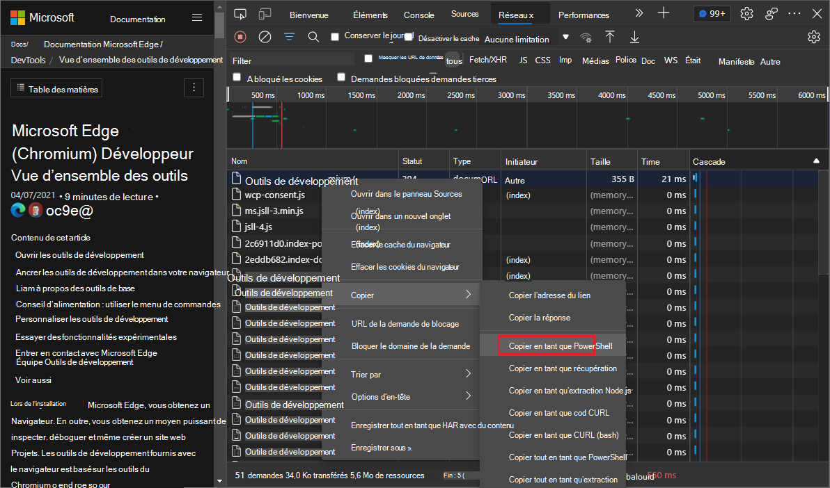
Task: Filter requests by JS type
Action: [523, 60]
